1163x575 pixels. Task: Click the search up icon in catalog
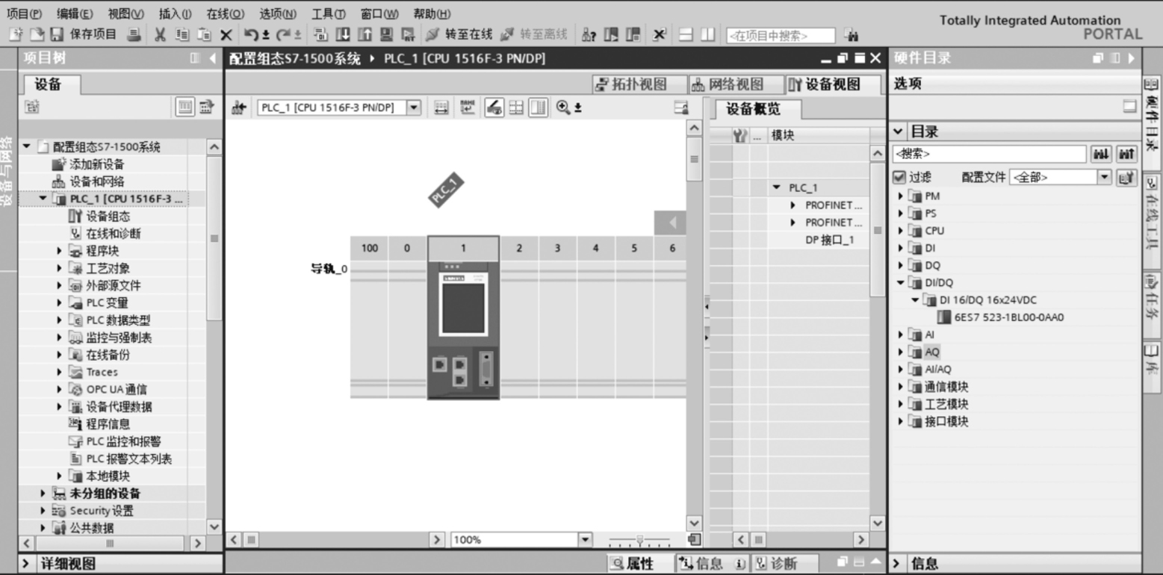1126,154
